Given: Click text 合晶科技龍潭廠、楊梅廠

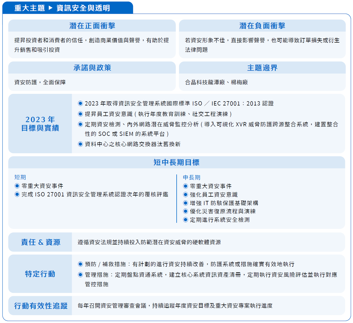Looking at the screenshot, I should (x=216, y=82).
